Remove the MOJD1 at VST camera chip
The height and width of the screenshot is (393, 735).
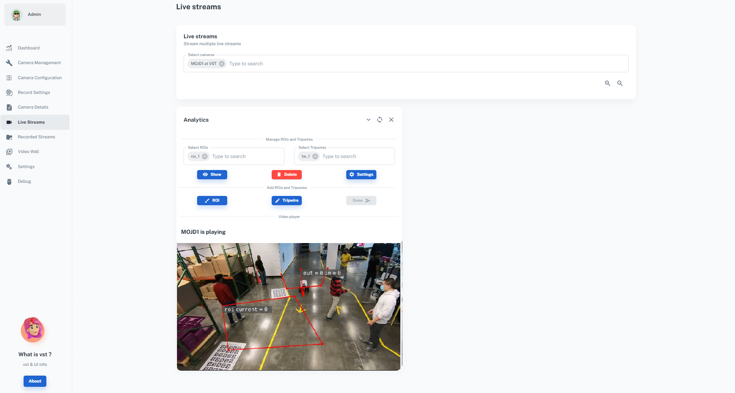221,64
